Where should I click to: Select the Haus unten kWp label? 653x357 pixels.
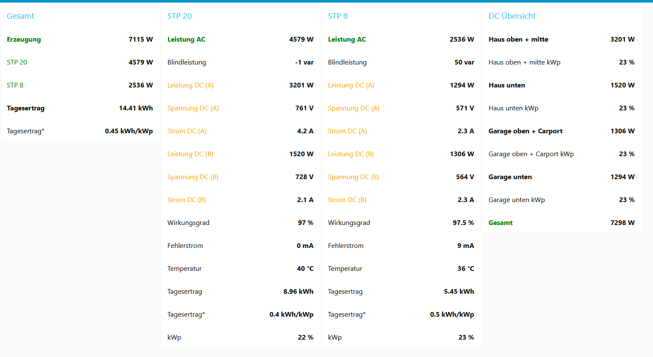513,108
